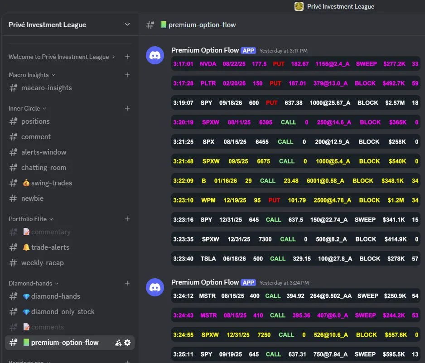Click the 3:19:07 SPY 600 PUT row
Viewport: 425px width, 363px height.
coord(296,103)
